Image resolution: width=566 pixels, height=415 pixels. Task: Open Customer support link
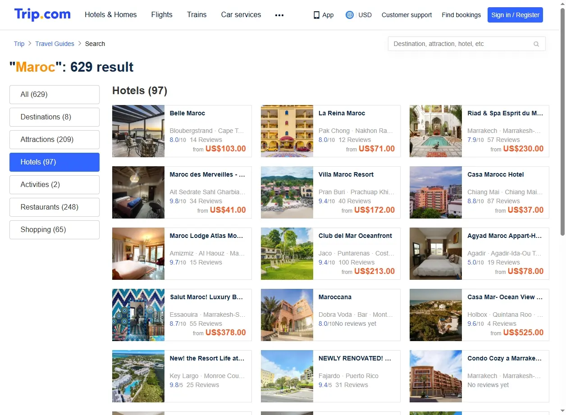pos(406,15)
